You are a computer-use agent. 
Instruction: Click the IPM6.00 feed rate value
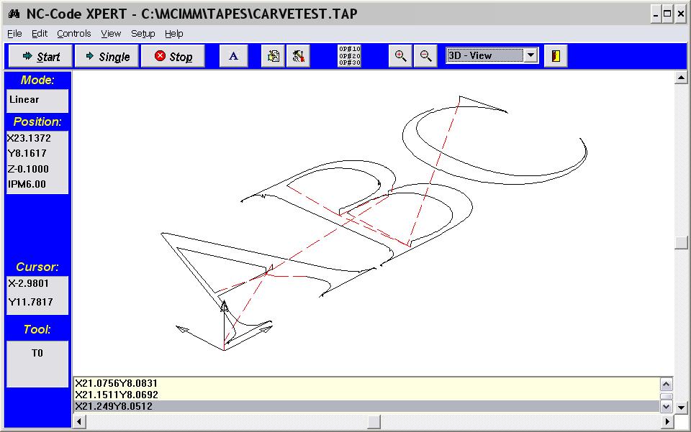(x=27, y=184)
